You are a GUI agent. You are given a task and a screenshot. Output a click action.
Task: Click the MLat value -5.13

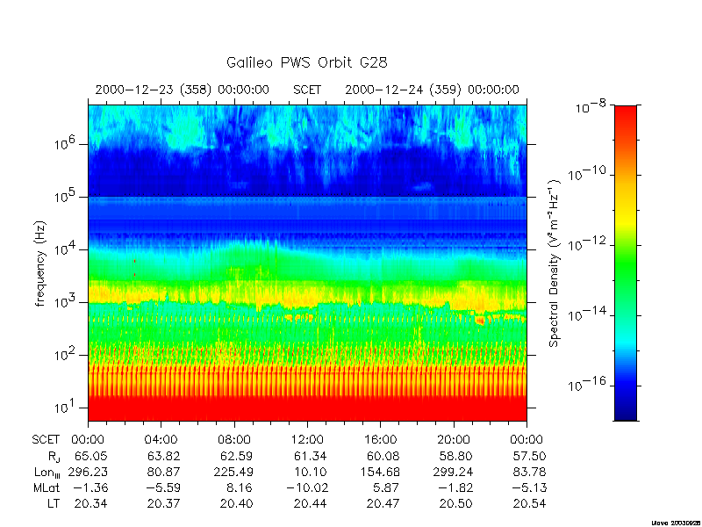528,487
